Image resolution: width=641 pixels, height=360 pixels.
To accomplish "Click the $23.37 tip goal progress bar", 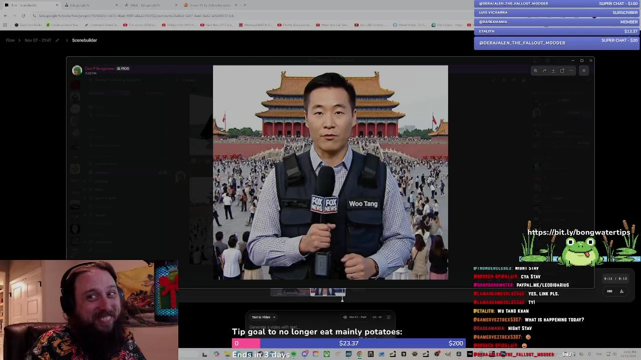I will click(x=349, y=343).
